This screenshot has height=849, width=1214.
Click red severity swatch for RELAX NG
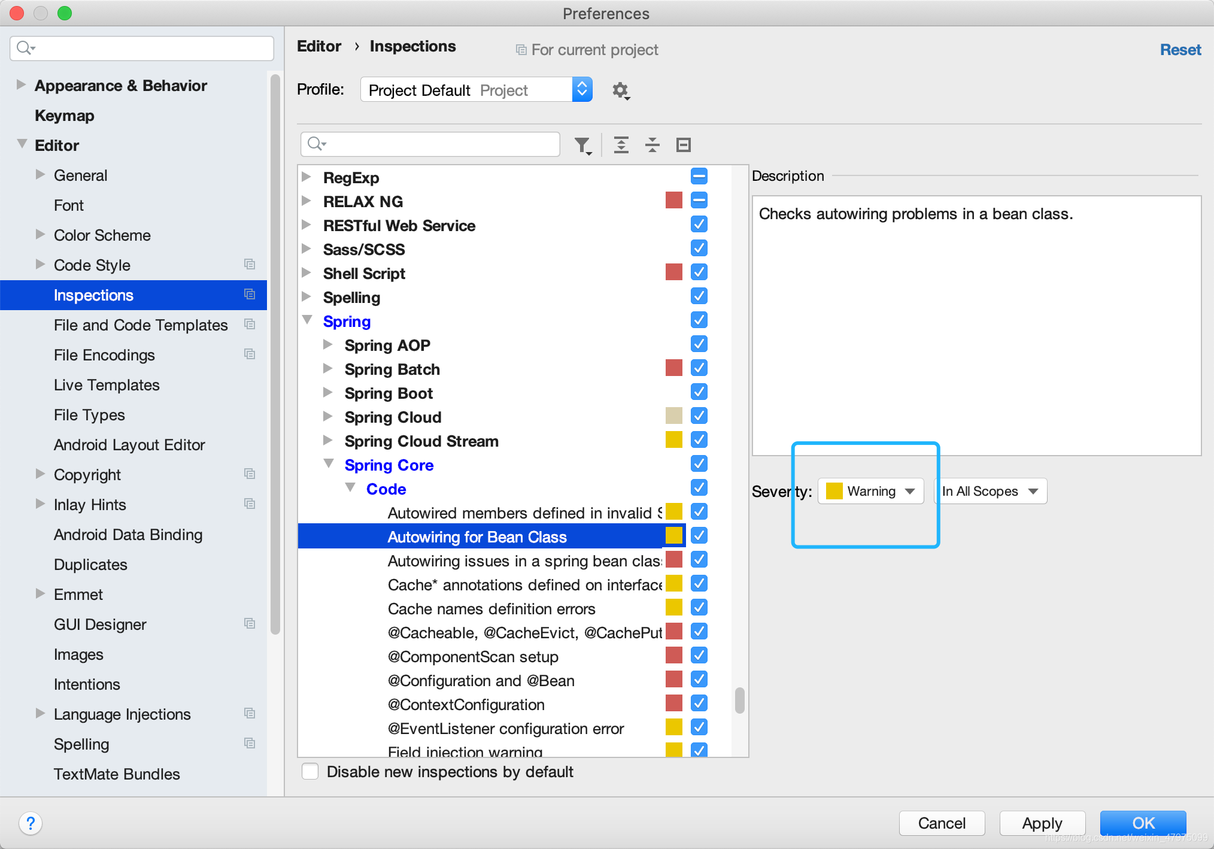coord(674,200)
